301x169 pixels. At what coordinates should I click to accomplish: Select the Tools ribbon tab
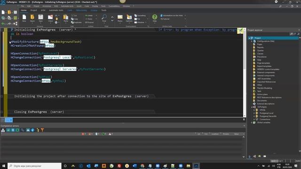pos(104,10)
